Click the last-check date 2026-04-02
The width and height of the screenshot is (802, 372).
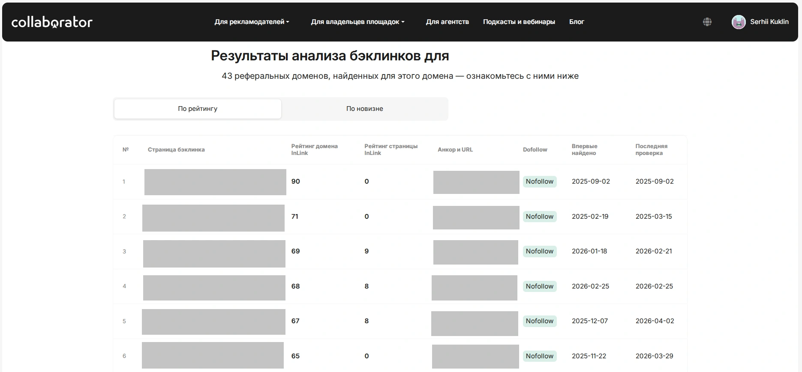655,321
